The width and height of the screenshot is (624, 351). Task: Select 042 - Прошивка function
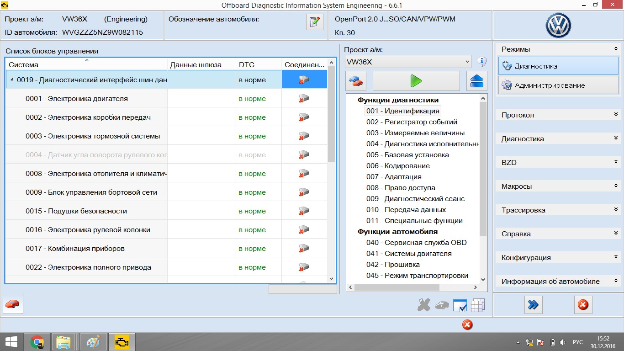[x=393, y=265]
